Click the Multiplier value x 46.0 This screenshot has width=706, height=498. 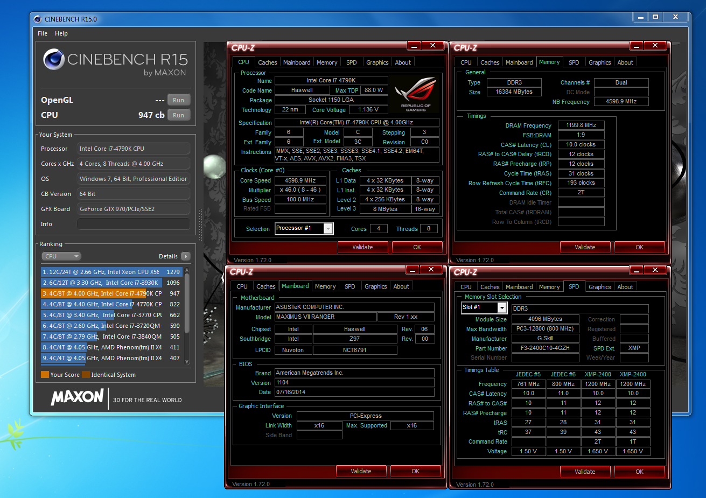pos(300,190)
